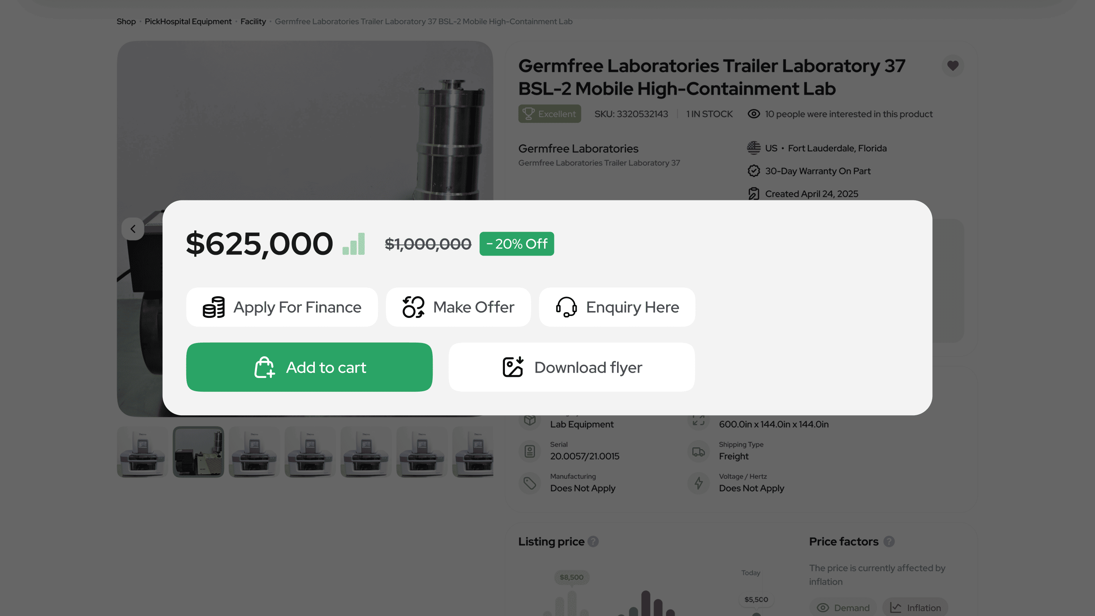Image resolution: width=1095 pixels, height=616 pixels.
Task: Open the Facility breadcrumb link
Action: 253,22
